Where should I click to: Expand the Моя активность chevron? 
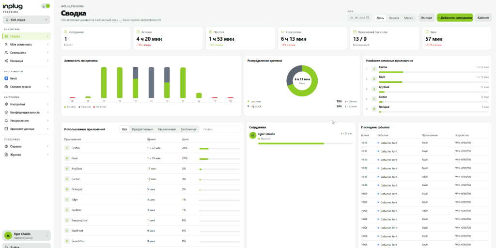coord(48,45)
